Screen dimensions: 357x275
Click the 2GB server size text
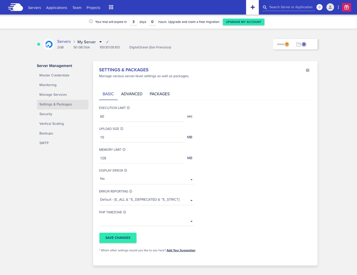[x=60, y=47]
